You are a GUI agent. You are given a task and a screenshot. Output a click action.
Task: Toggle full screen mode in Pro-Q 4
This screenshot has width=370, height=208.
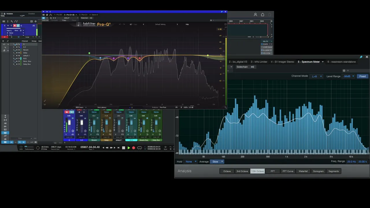coord(225,24)
